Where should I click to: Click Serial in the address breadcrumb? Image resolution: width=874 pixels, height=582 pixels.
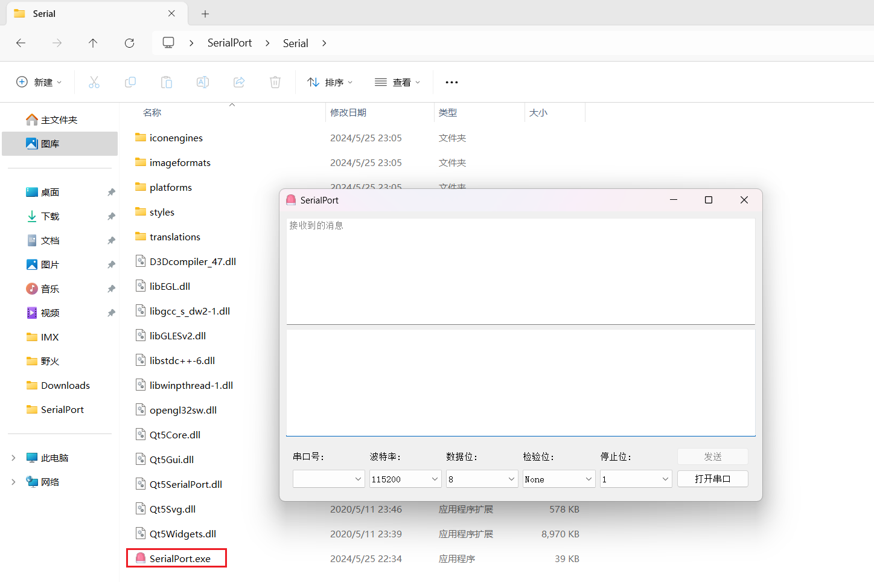296,43
